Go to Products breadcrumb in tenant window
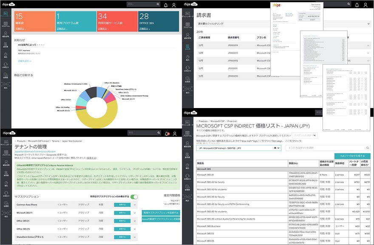This screenshot has height=245, width=374. click(21, 141)
